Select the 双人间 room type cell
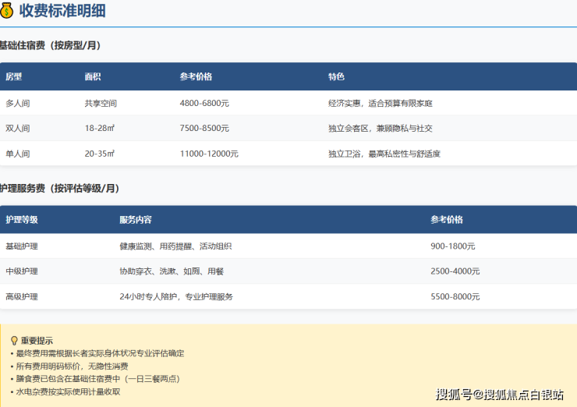The image size is (577, 407). (x=18, y=129)
